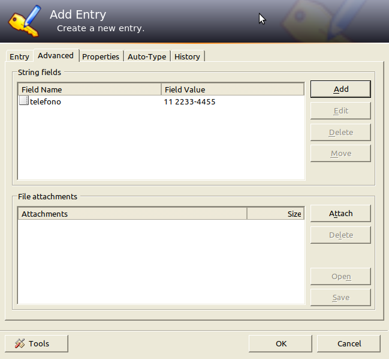Viewport: 389px width, 359px height.
Task: Open the Properties tab
Action: tap(101, 56)
